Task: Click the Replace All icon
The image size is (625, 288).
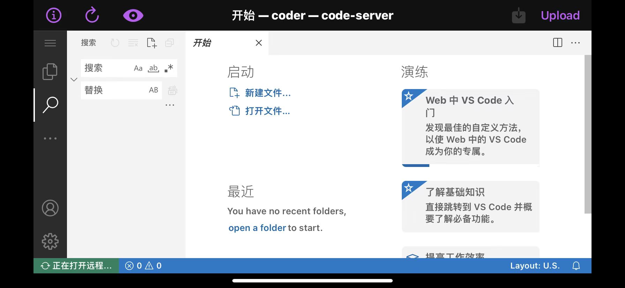Action: [172, 90]
